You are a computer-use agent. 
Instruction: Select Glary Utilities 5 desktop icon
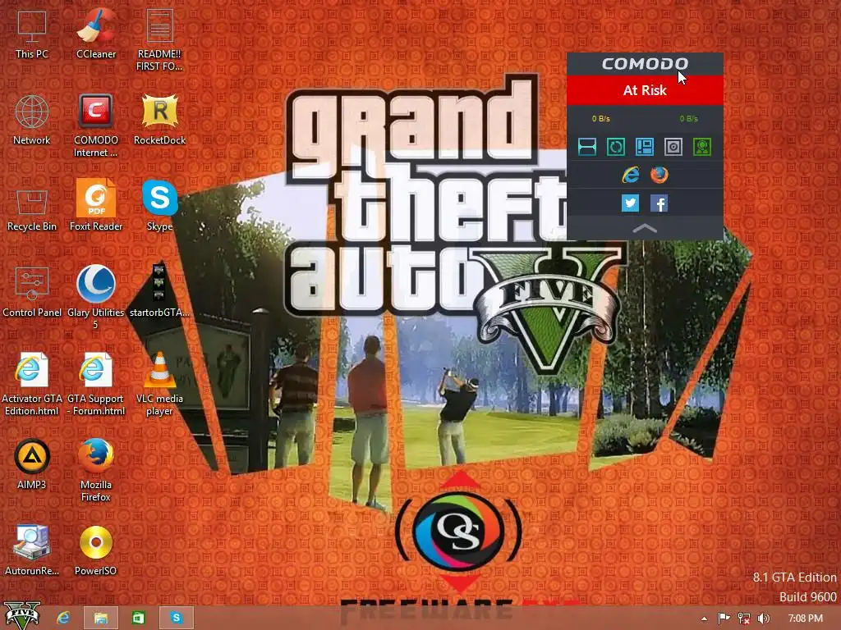tap(96, 299)
